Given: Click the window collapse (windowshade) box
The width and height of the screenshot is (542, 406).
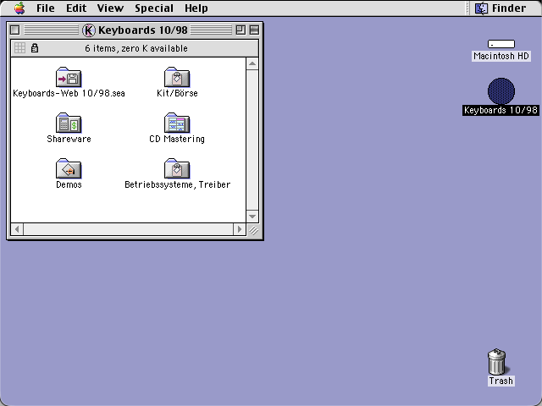Looking at the screenshot, I should click(254, 30).
